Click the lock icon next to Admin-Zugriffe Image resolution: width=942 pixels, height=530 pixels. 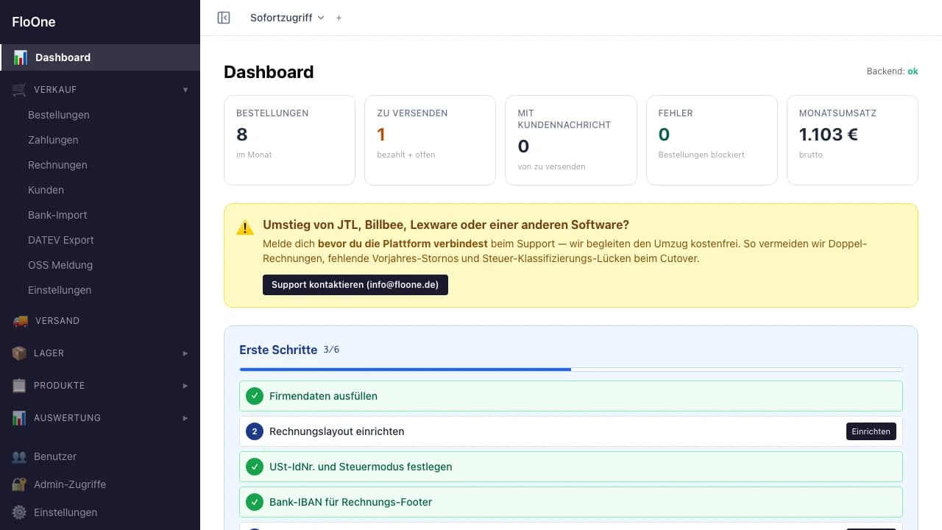click(20, 484)
